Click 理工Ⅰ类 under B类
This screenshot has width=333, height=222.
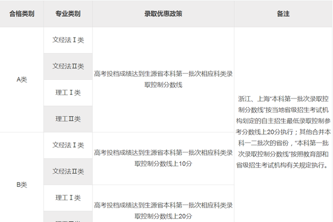coord(68,198)
